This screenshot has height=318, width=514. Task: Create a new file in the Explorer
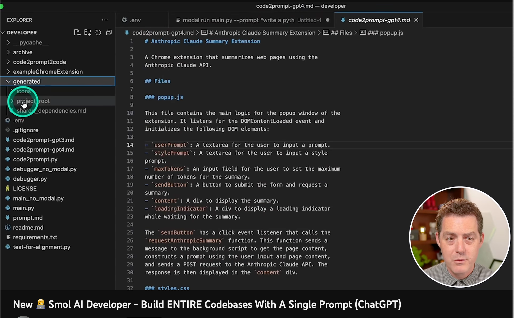point(77,32)
